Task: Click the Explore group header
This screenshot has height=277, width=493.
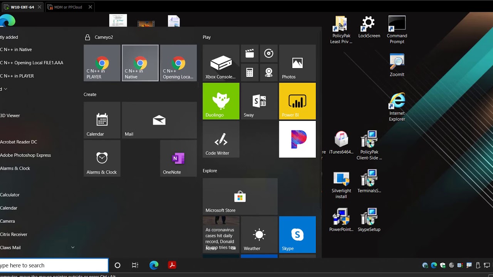Action: click(210, 170)
